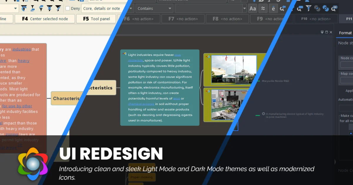Screen dimensions: 353x185
Task: Click the gear icon beside manufacturing device caption
Action: coord(264,113)
